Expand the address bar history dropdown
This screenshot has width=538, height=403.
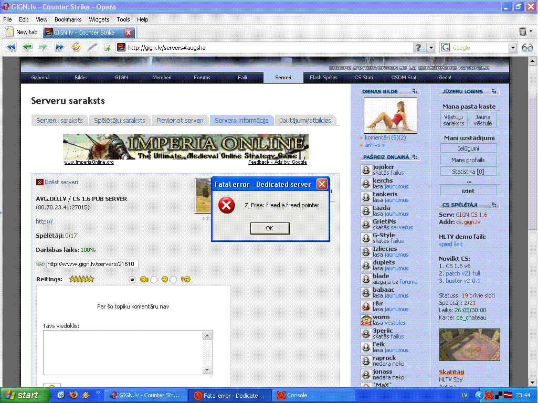[x=431, y=48]
